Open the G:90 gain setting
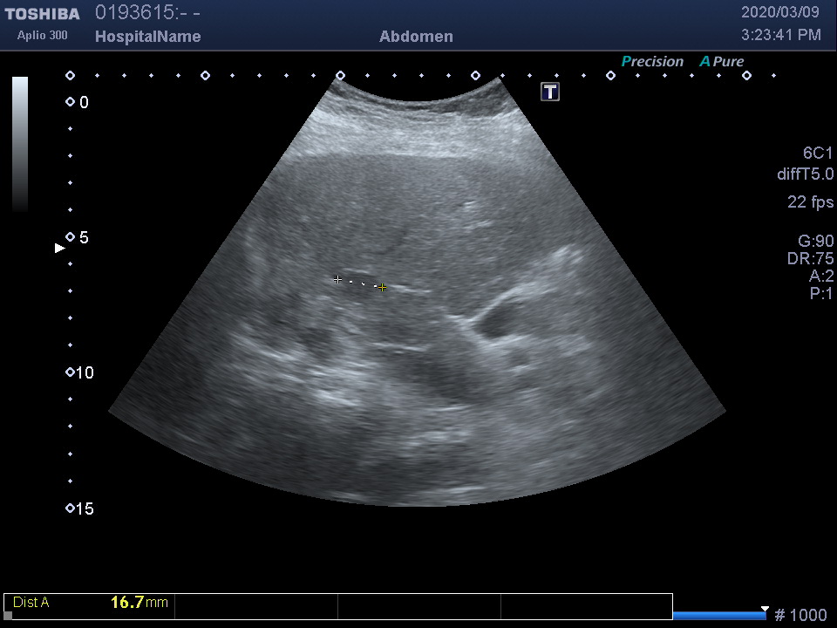Image resolution: width=837 pixels, height=628 pixels. click(x=815, y=242)
